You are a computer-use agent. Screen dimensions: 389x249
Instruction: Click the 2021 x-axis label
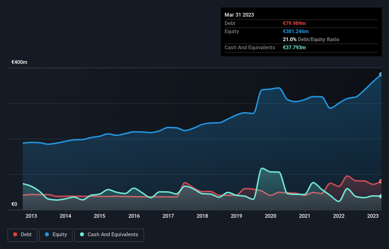(304, 216)
